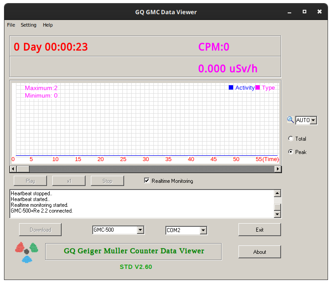Click the magnifier zoom icon

(290, 120)
